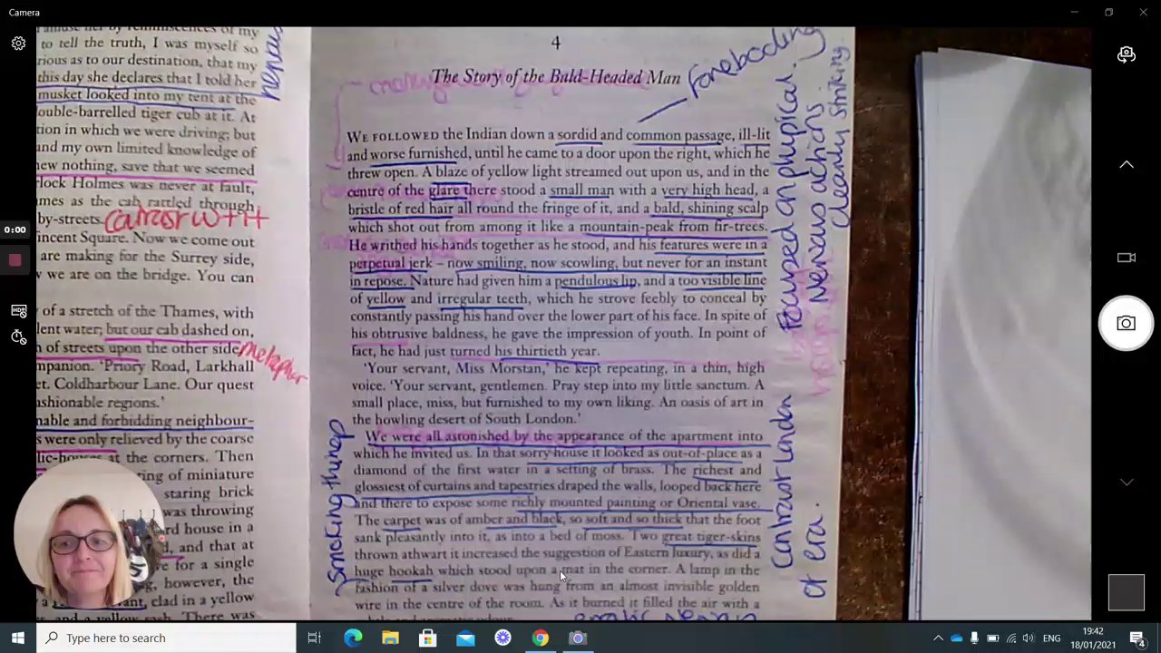Switch to another camera
This screenshot has height=653, width=1161.
1126,54
